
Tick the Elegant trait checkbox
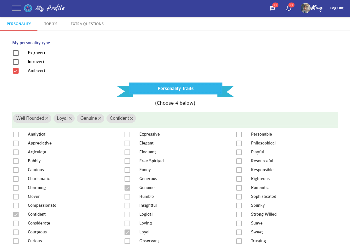pos(127,143)
